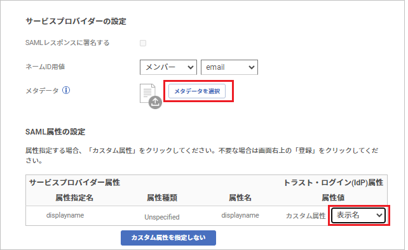Click the Unspecified attribute type cell
The width and height of the screenshot is (408, 250).
(162, 217)
